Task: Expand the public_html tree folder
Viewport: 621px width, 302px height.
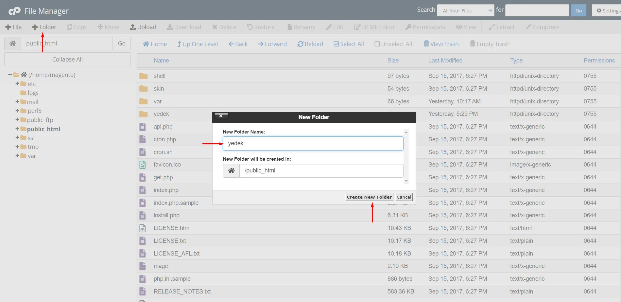Action: [x=17, y=129]
